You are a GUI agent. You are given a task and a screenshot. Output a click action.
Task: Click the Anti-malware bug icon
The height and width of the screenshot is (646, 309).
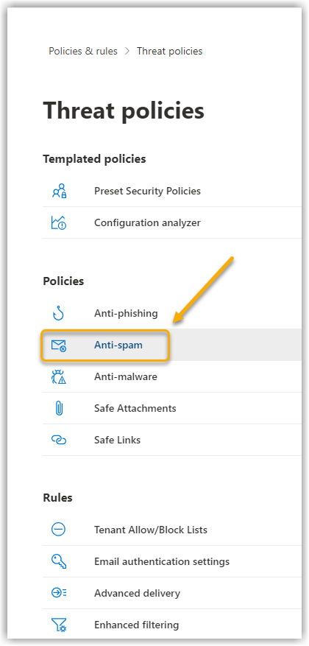point(59,377)
